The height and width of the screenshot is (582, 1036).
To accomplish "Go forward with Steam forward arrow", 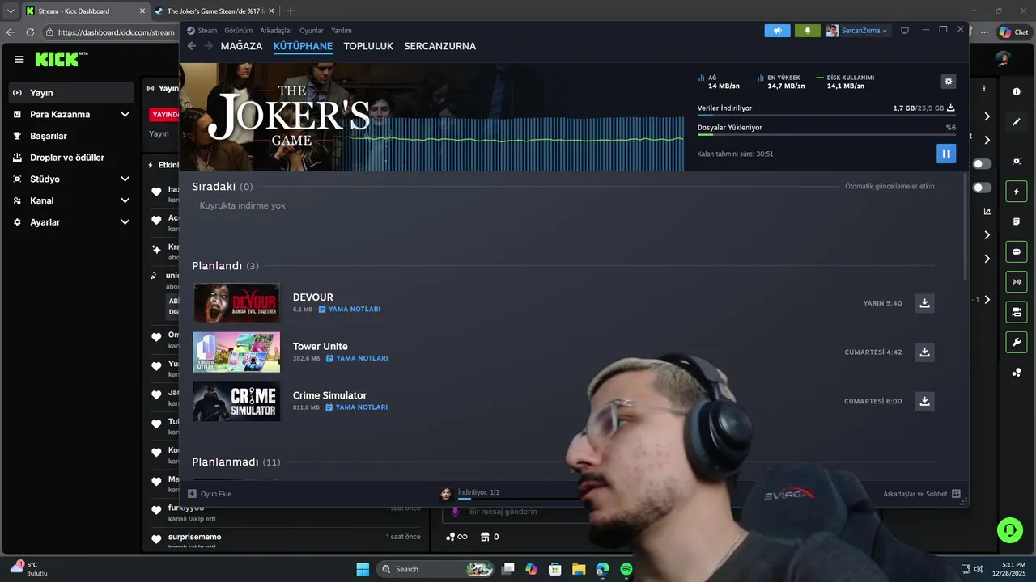I will [x=209, y=46].
